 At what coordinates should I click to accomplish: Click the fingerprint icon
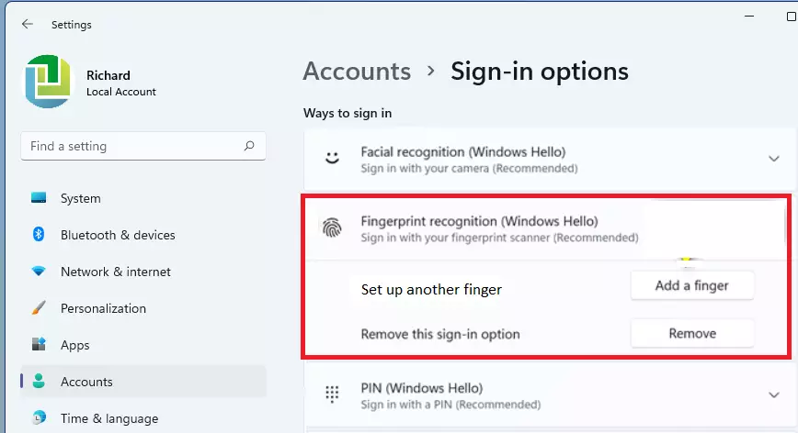tap(332, 228)
